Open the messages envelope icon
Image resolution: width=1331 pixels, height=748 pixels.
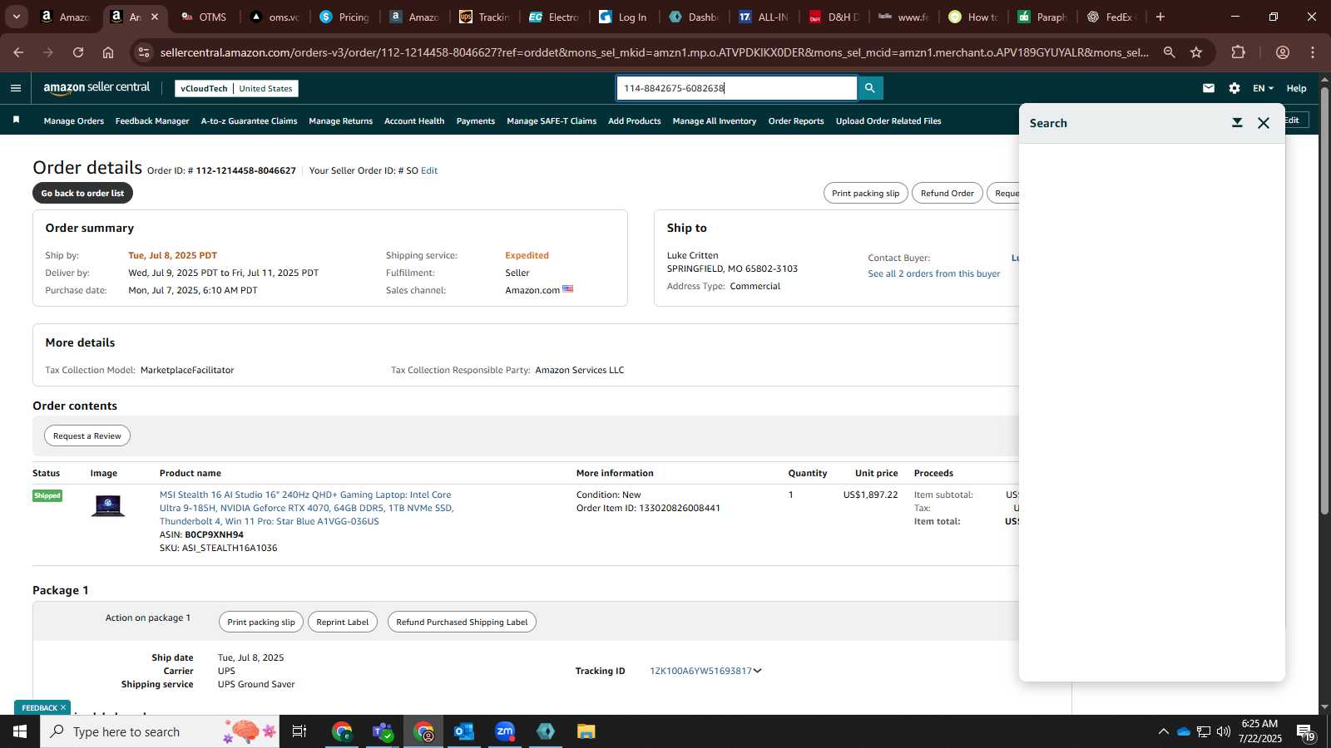point(1209,88)
